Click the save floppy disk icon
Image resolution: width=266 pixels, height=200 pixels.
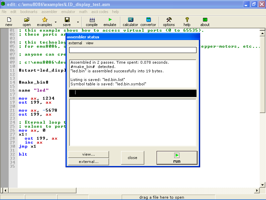(67, 20)
